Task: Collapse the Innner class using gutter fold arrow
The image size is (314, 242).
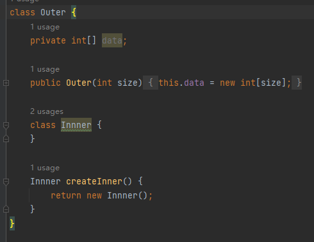Action: point(6,125)
